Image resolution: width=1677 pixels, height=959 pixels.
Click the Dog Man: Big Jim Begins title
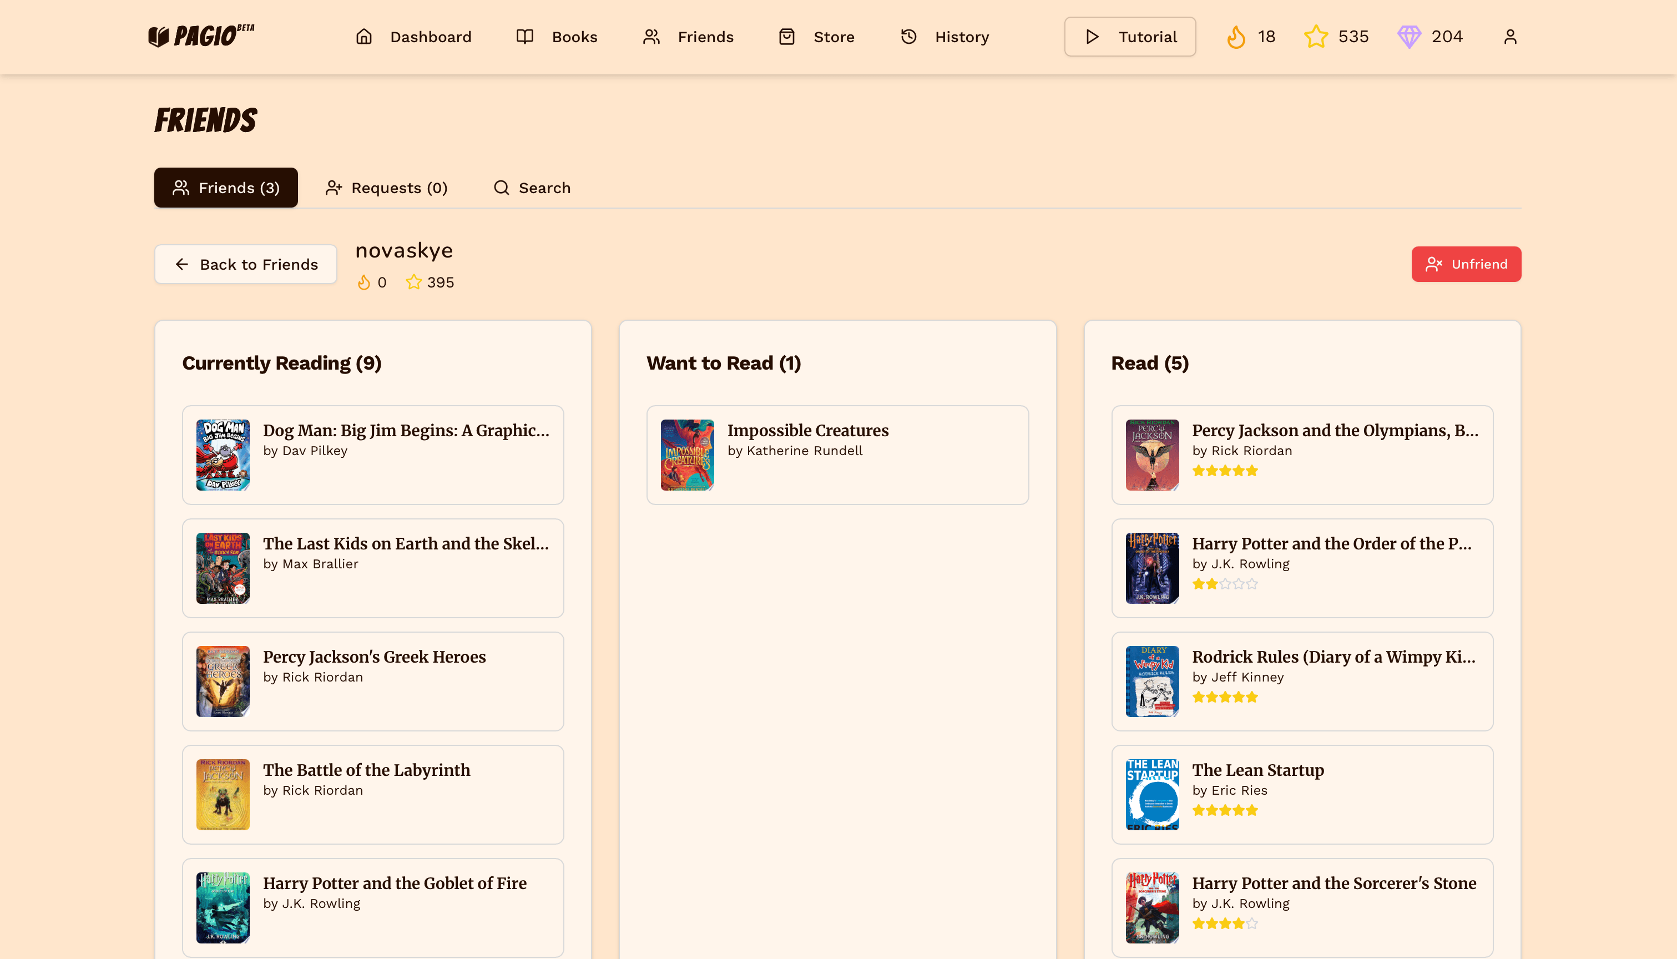pyautogui.click(x=406, y=430)
